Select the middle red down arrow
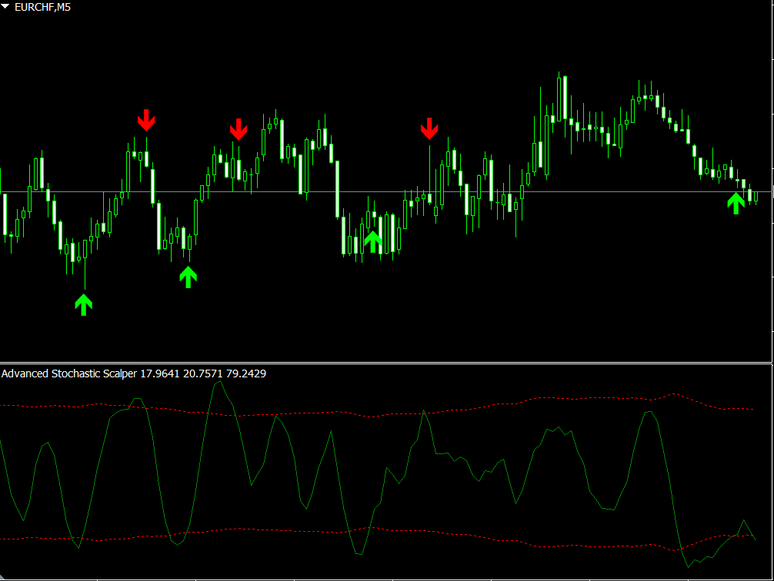This screenshot has width=774, height=581. click(239, 129)
